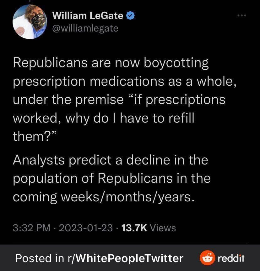Open the @williamlegate handle link
Image resolution: width=260 pixels, height=271 pixels.
[x=85, y=28]
